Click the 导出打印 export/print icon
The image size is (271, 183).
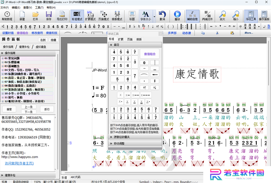point(62,16)
